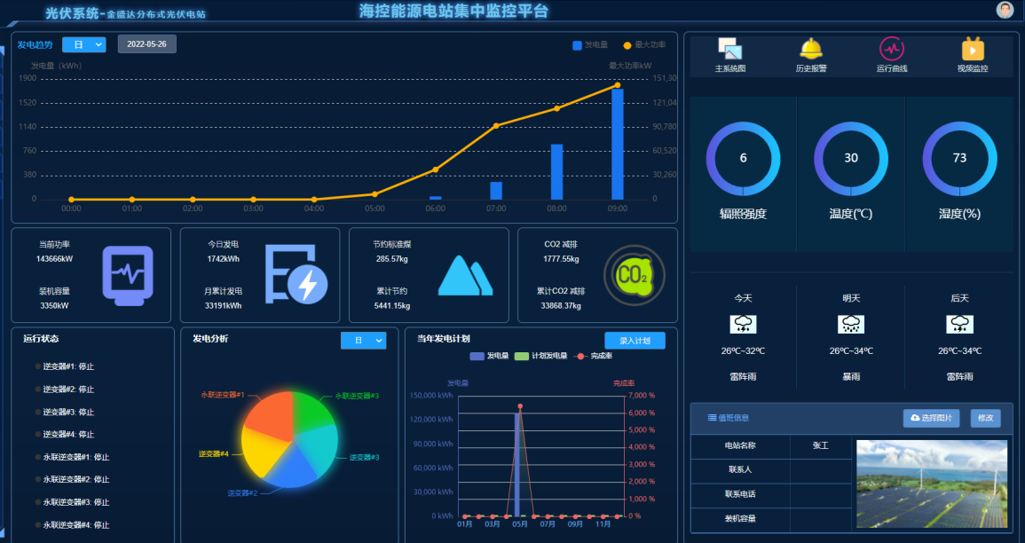Click the 录入计划 button
The width and height of the screenshot is (1025, 543).
coord(634,340)
